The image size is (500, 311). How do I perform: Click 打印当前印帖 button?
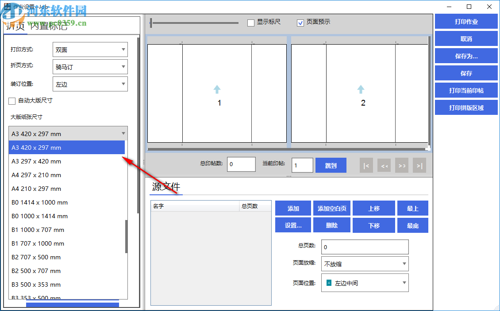(x=466, y=91)
